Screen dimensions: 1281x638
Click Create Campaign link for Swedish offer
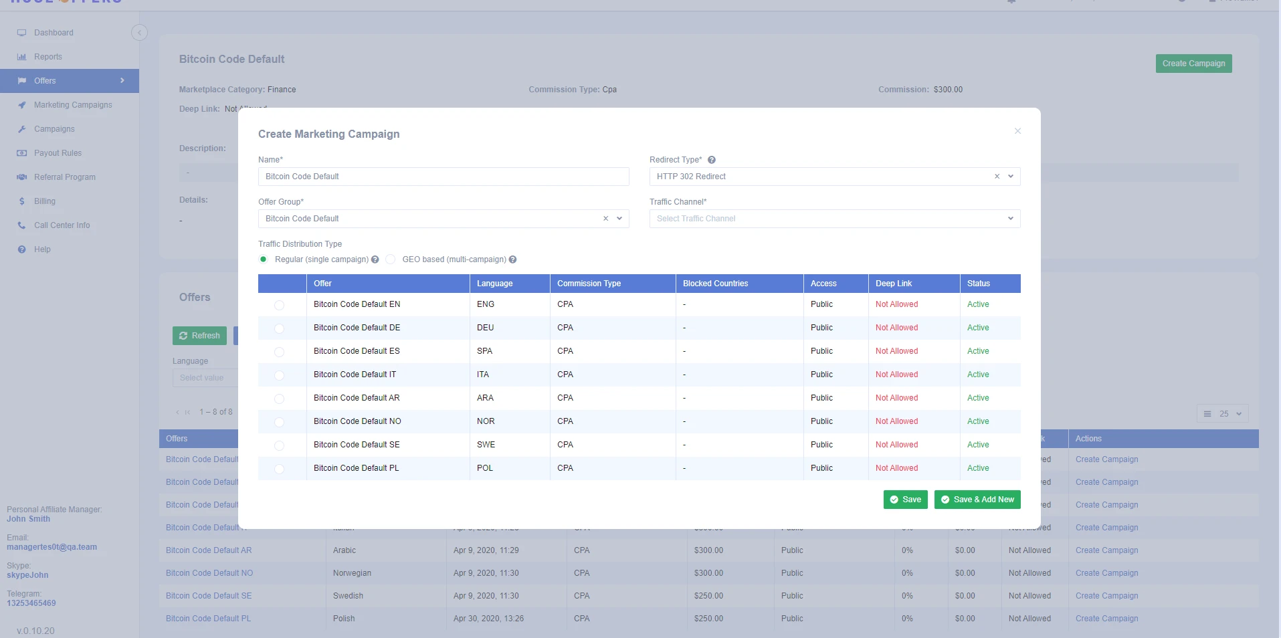click(x=1106, y=596)
